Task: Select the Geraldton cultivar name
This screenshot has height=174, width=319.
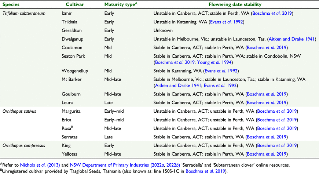Action: click(x=71, y=30)
